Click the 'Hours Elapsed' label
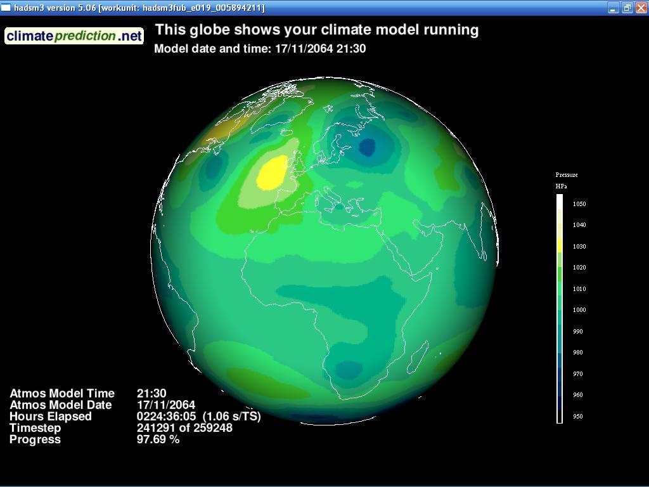Viewport: 649px width, 487px height. (x=51, y=417)
